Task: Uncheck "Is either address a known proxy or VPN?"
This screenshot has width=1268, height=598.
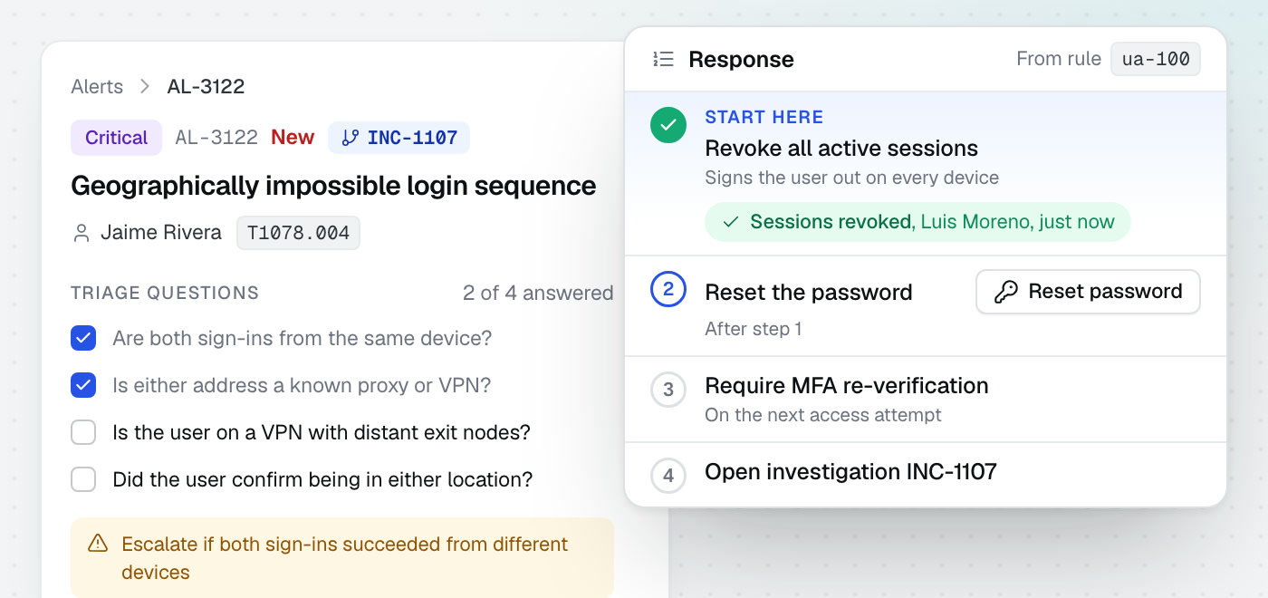Action: [83, 386]
